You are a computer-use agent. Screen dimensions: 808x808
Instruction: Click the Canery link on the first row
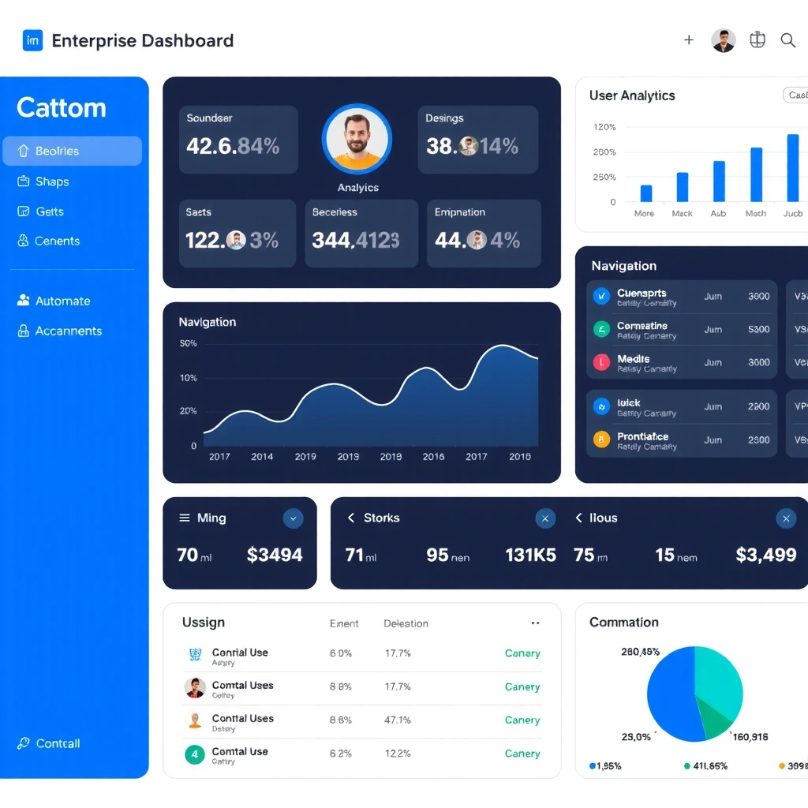522,653
